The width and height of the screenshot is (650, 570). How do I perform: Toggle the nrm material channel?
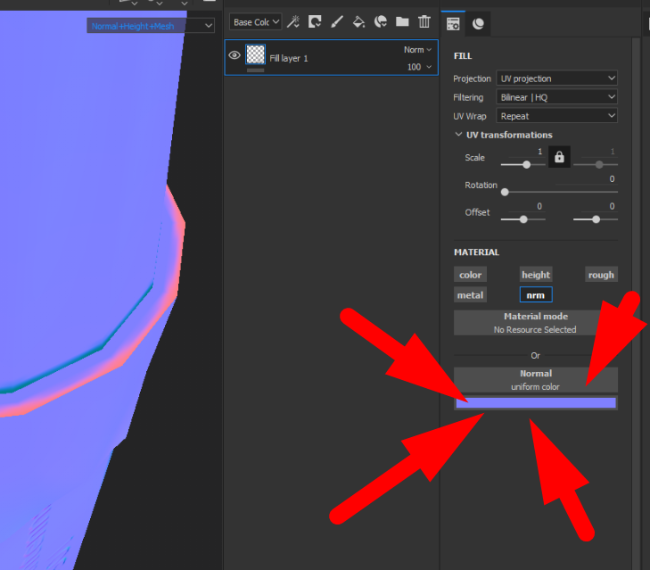[x=536, y=295]
